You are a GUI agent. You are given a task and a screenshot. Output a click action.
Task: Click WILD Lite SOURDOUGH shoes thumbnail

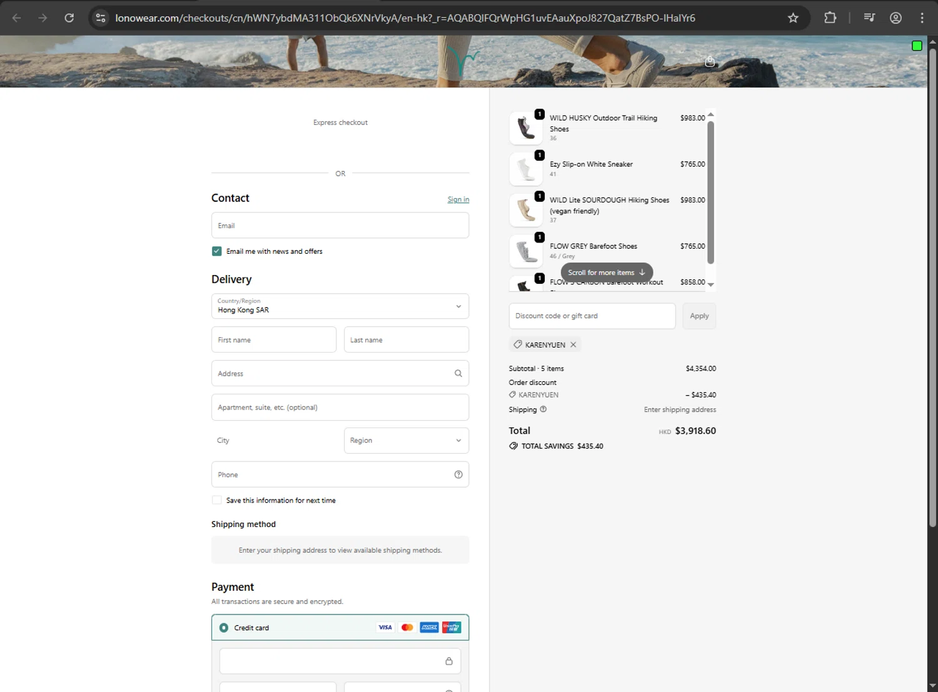526,210
